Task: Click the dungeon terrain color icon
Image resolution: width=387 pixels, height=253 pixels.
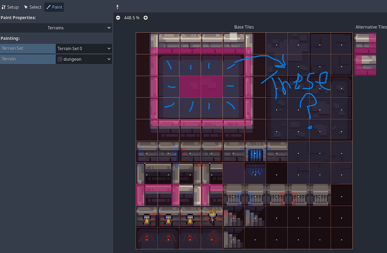Action: click(61, 59)
